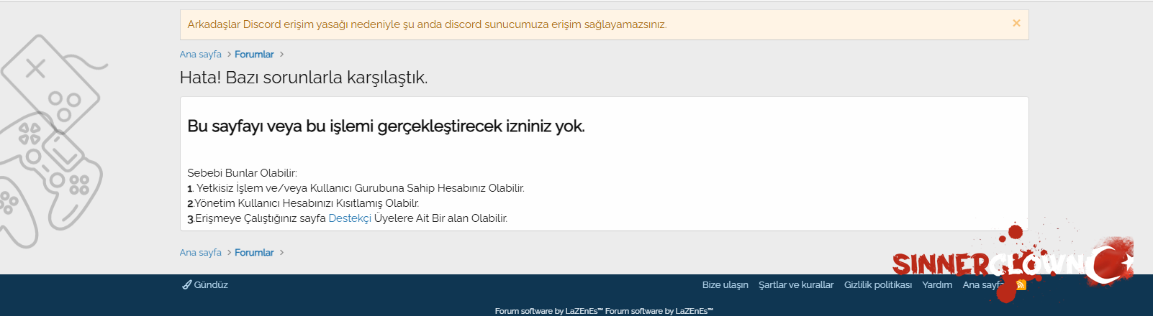Open Şartlar ve kurallar in the footer
The width and height of the screenshot is (1153, 316).
coord(796,285)
